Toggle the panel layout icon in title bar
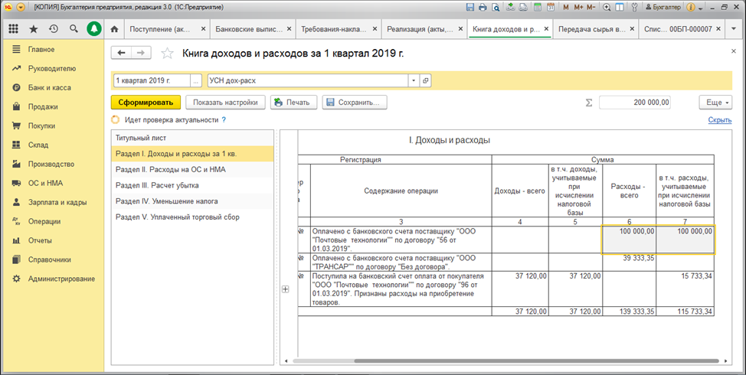This screenshot has height=375, width=746. tap(620, 8)
